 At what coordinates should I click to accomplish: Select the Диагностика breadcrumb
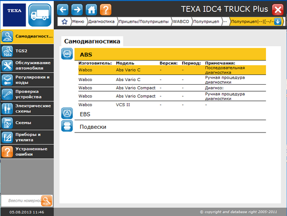[101, 22]
